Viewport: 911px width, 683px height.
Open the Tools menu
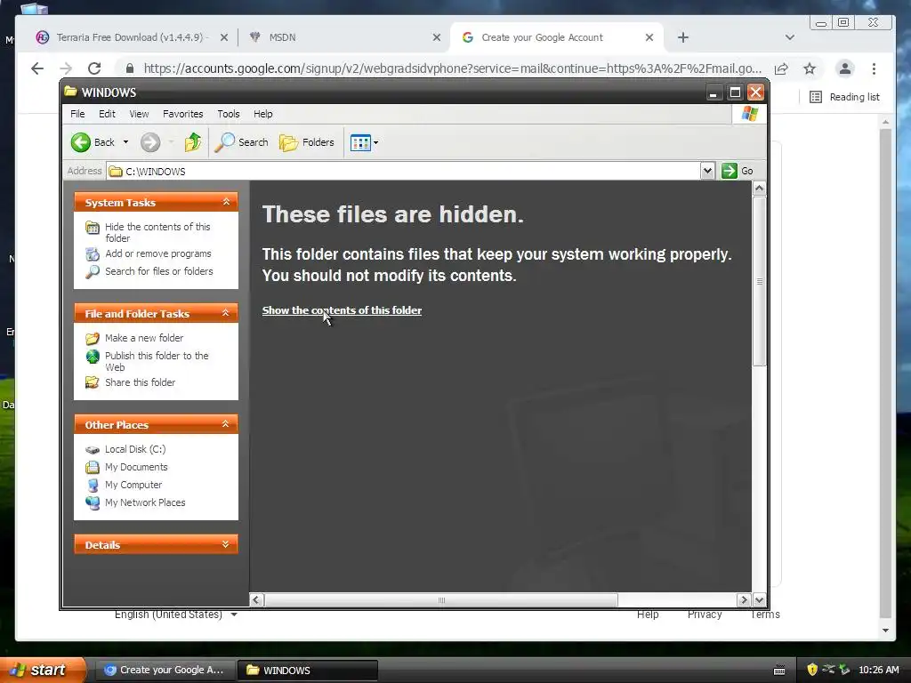pyautogui.click(x=229, y=114)
